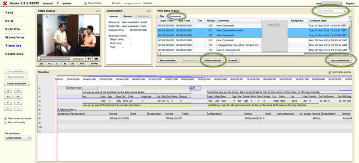Click the 'yeah' annotation on timeline
The width and height of the screenshot is (359, 163).
tap(195, 88)
